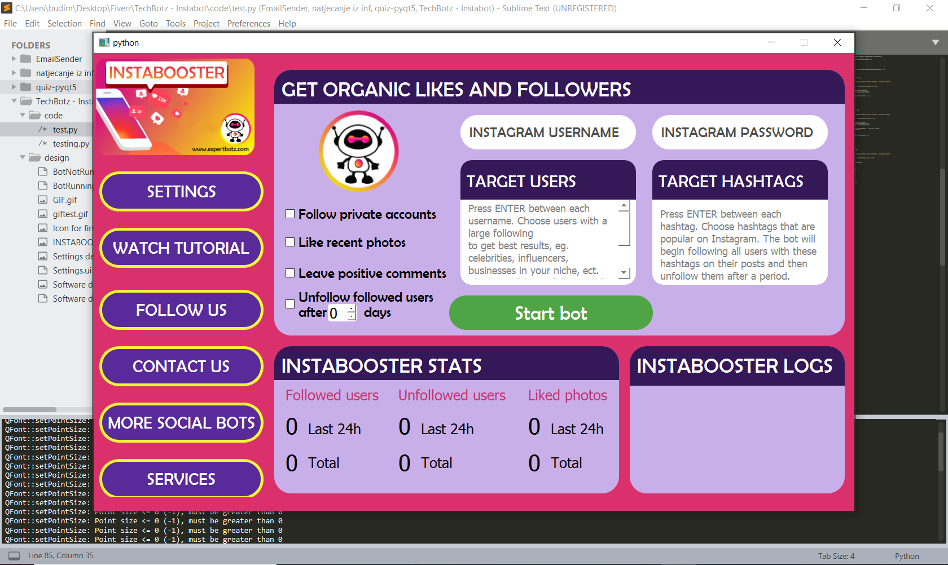Click the sidebar horizontal scrollbar thumb
Viewport: 948px width, 565px height.
click(29, 410)
